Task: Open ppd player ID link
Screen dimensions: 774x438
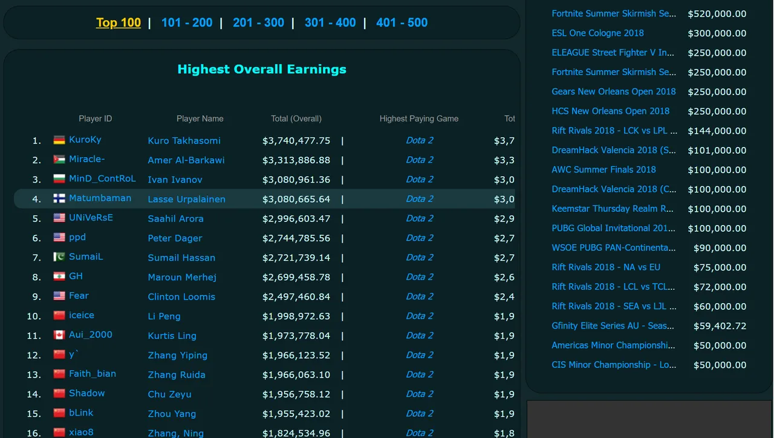Action: [x=77, y=237]
